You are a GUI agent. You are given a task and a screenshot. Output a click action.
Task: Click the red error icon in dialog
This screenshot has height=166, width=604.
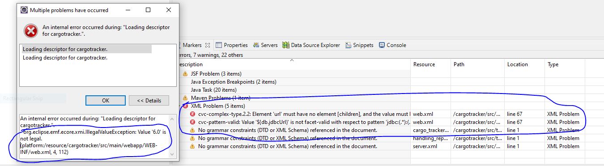[x=31, y=31]
